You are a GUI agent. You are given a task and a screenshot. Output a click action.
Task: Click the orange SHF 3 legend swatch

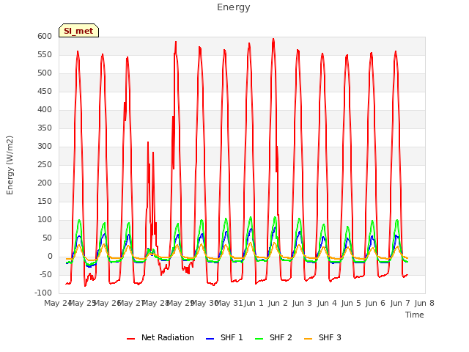tap(309, 339)
